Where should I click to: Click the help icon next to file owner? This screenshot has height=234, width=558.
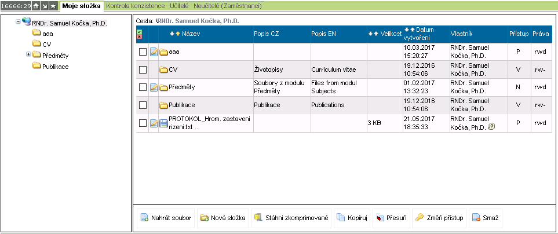point(491,127)
